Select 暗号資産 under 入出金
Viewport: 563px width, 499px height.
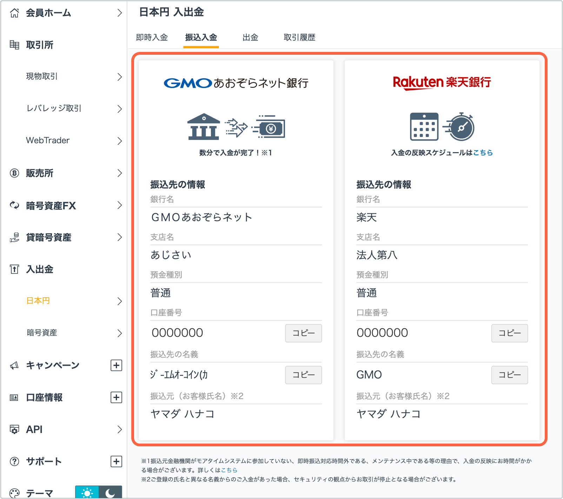(x=42, y=333)
